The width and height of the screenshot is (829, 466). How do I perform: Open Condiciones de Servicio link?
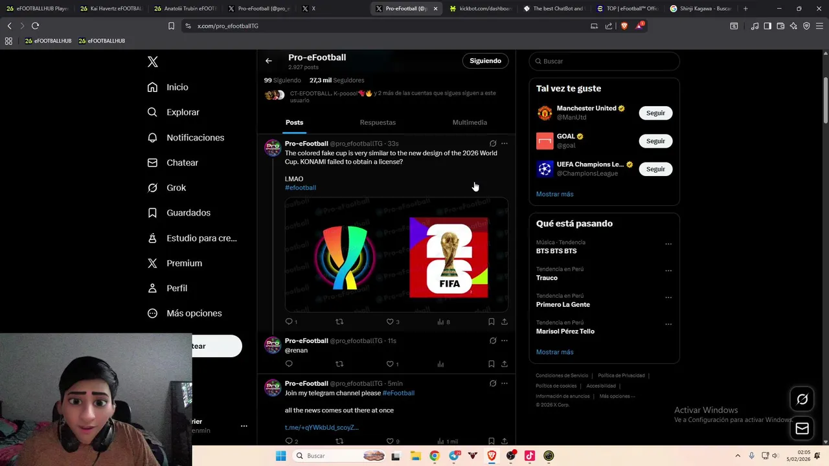pos(562,375)
